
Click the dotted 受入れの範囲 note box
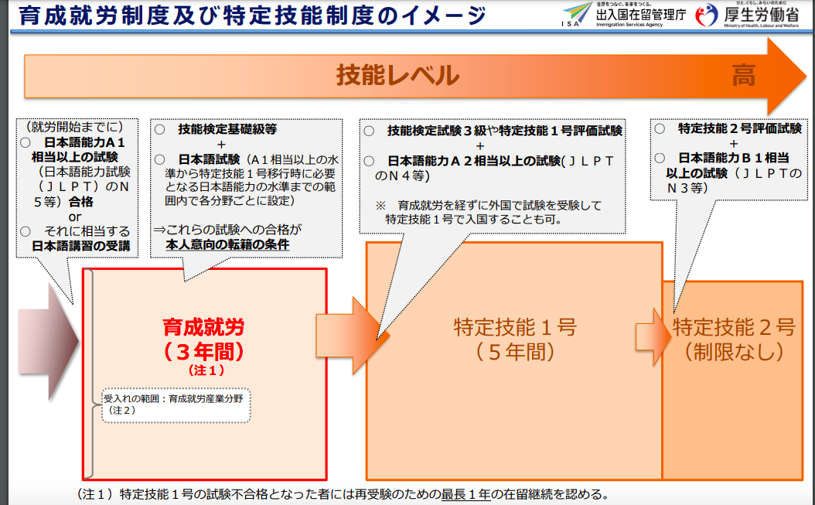tap(176, 404)
